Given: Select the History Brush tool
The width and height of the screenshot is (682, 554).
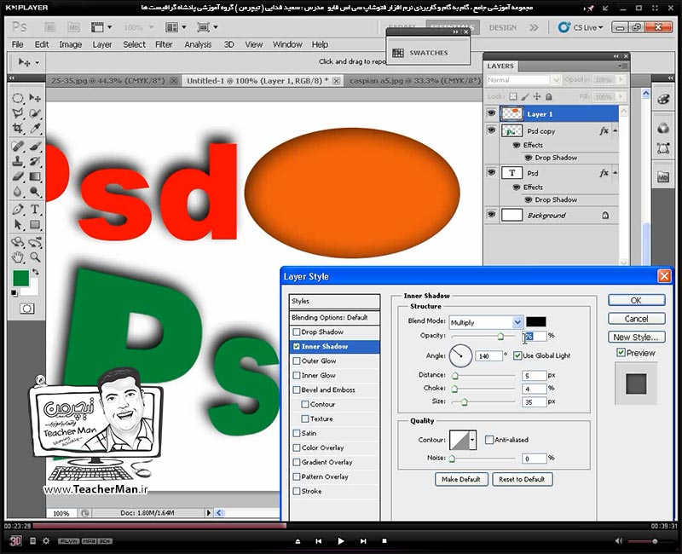Looking at the screenshot, I should [35, 161].
